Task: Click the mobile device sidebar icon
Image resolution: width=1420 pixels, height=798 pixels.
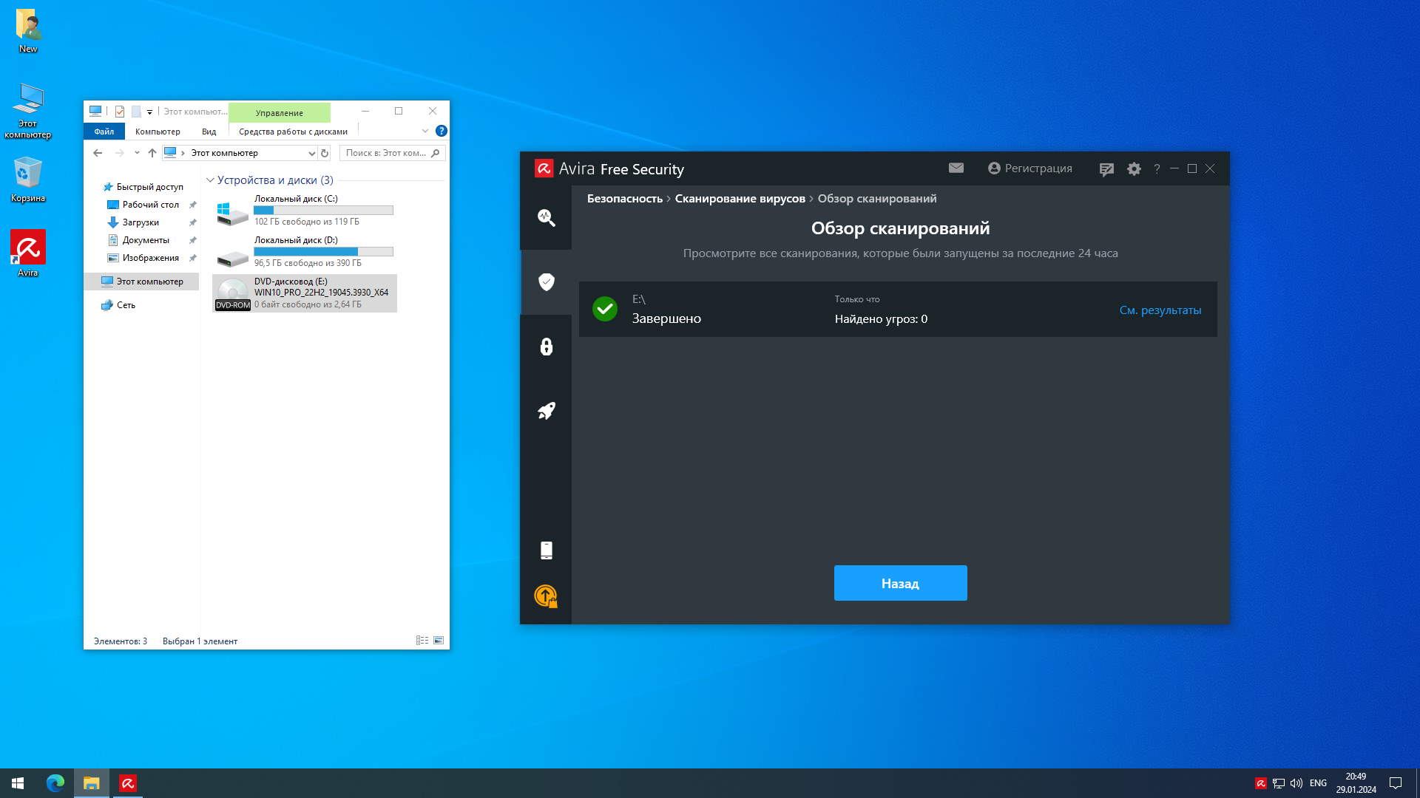Action: (x=546, y=550)
